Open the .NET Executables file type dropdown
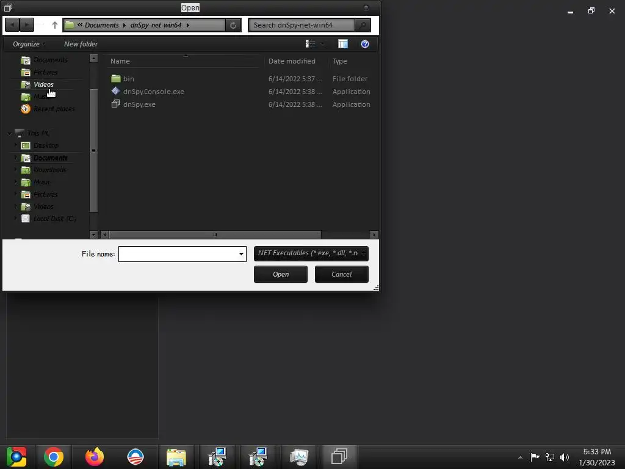This screenshot has height=469, width=625. click(x=311, y=253)
